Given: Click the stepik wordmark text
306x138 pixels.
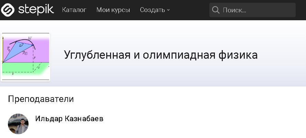Looking at the screenshot, I should pos(36,10).
